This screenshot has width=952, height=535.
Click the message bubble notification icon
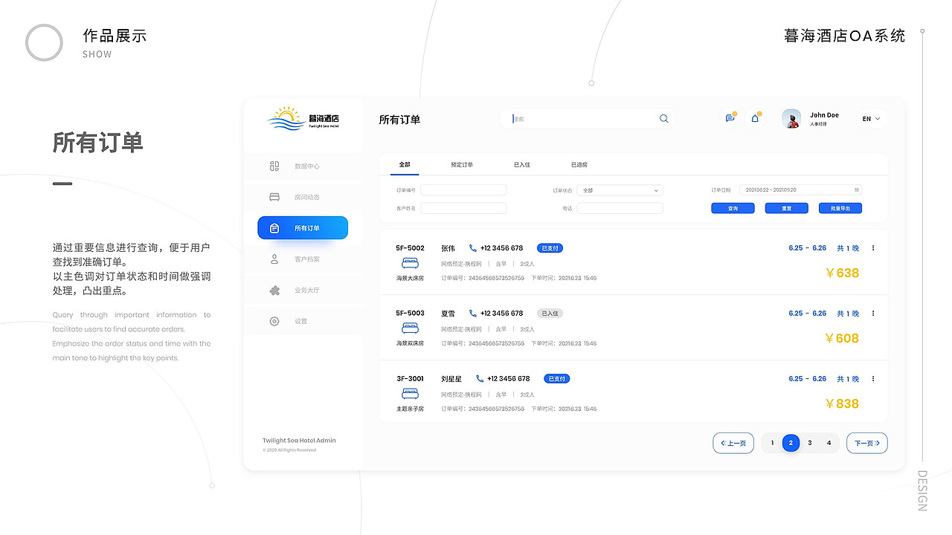click(x=729, y=118)
